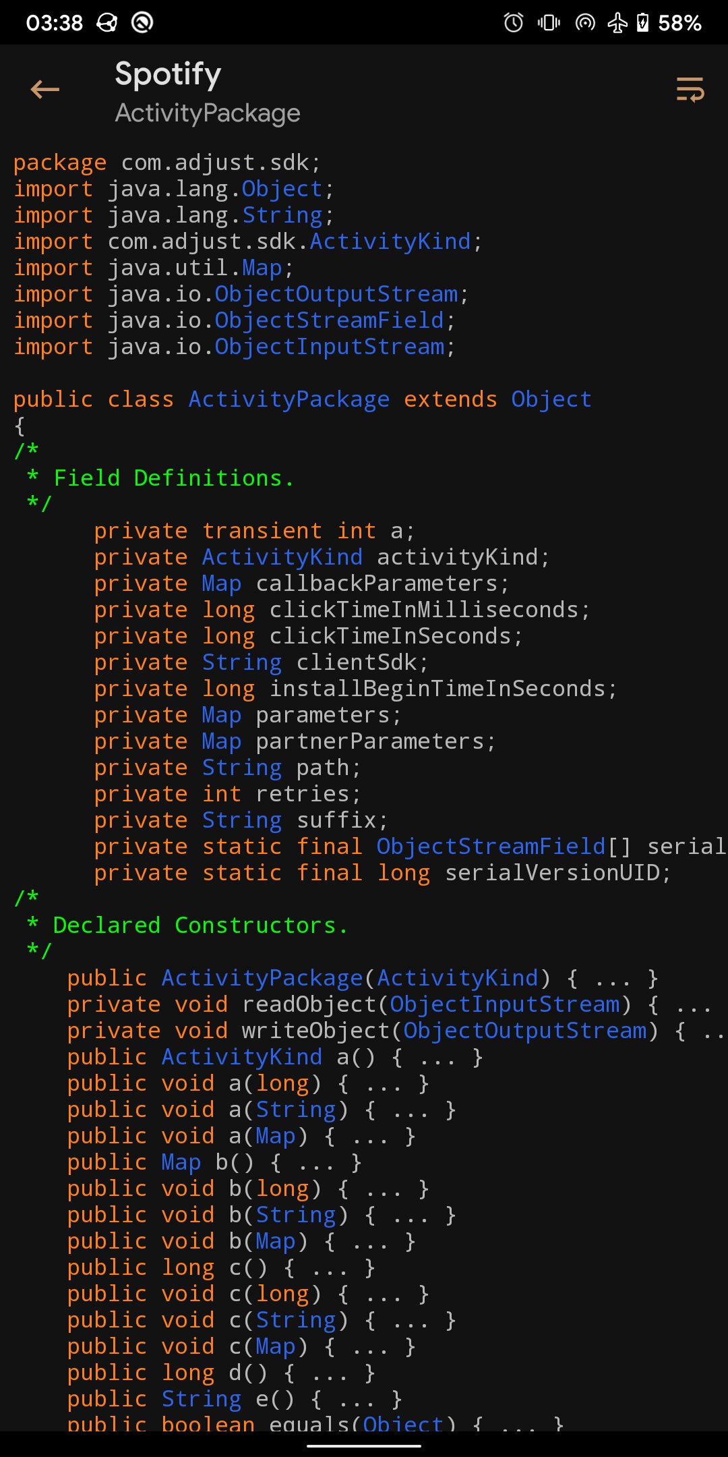
Task: Tap the serialVersionUID field line
Action: coord(383,873)
